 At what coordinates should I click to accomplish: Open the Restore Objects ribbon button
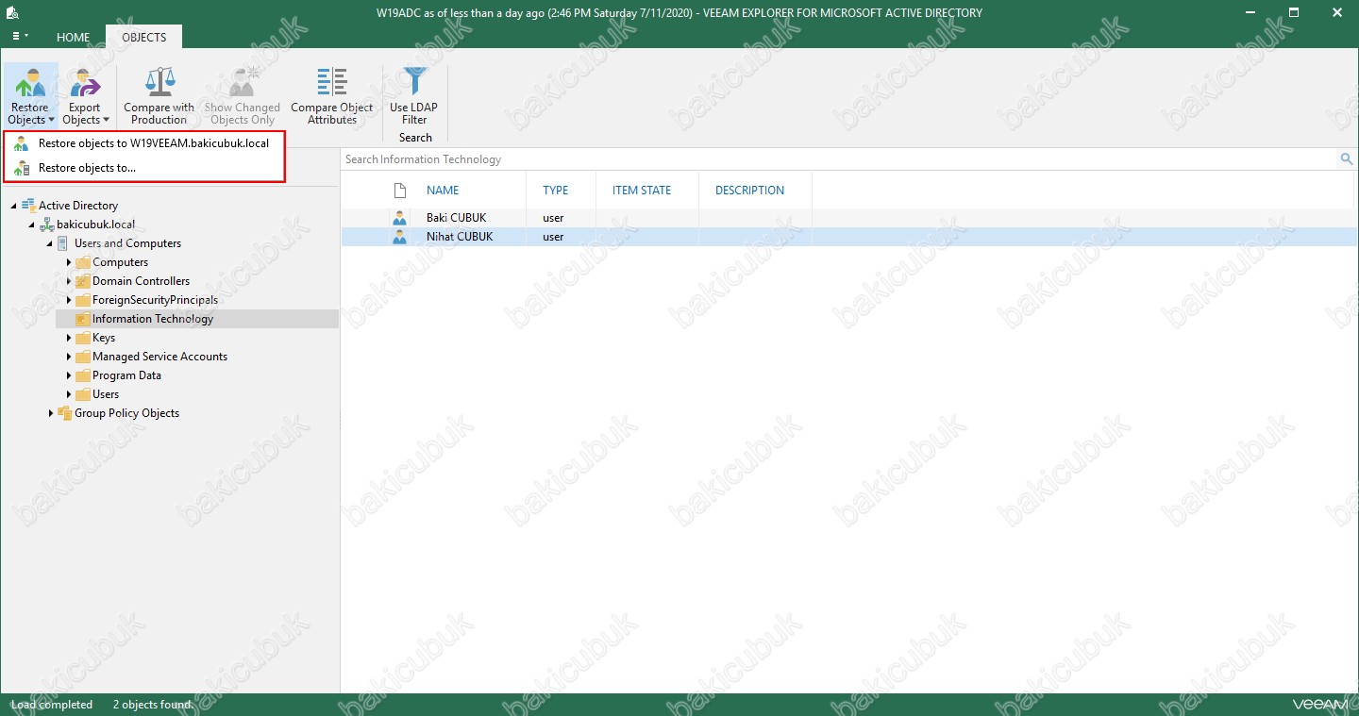tap(30, 95)
